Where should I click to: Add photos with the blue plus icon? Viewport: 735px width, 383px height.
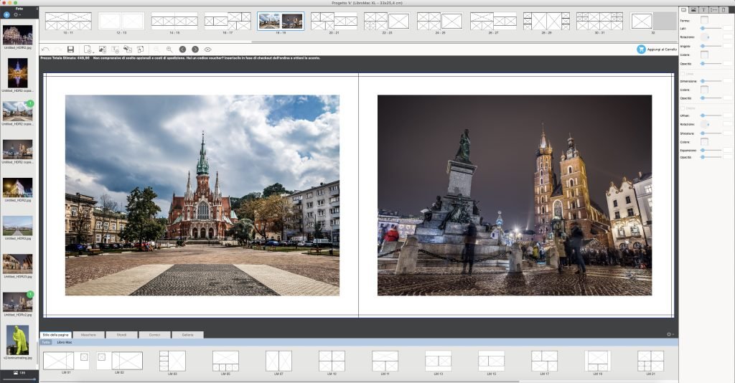click(x=6, y=15)
